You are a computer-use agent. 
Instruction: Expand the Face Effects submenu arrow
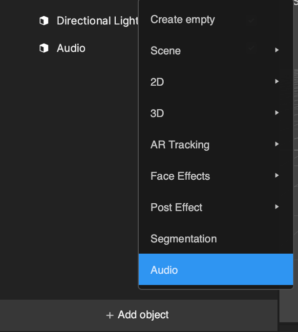click(277, 175)
